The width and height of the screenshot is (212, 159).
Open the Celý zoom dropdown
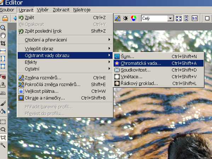[171, 18]
